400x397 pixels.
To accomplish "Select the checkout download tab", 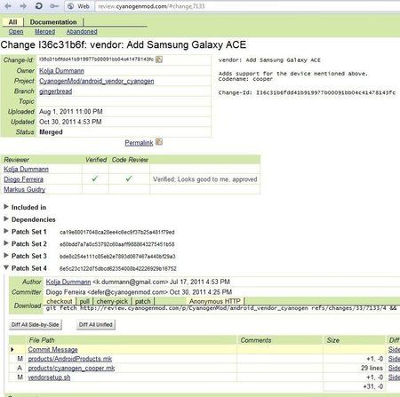I will click(60, 301).
